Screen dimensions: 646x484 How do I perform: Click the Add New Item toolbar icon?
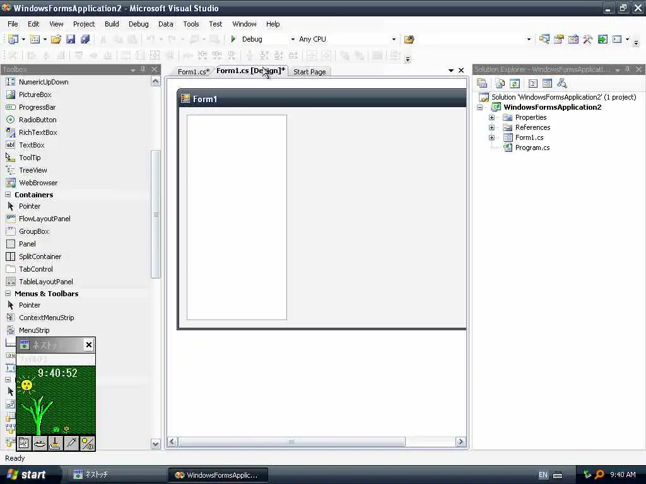35,39
